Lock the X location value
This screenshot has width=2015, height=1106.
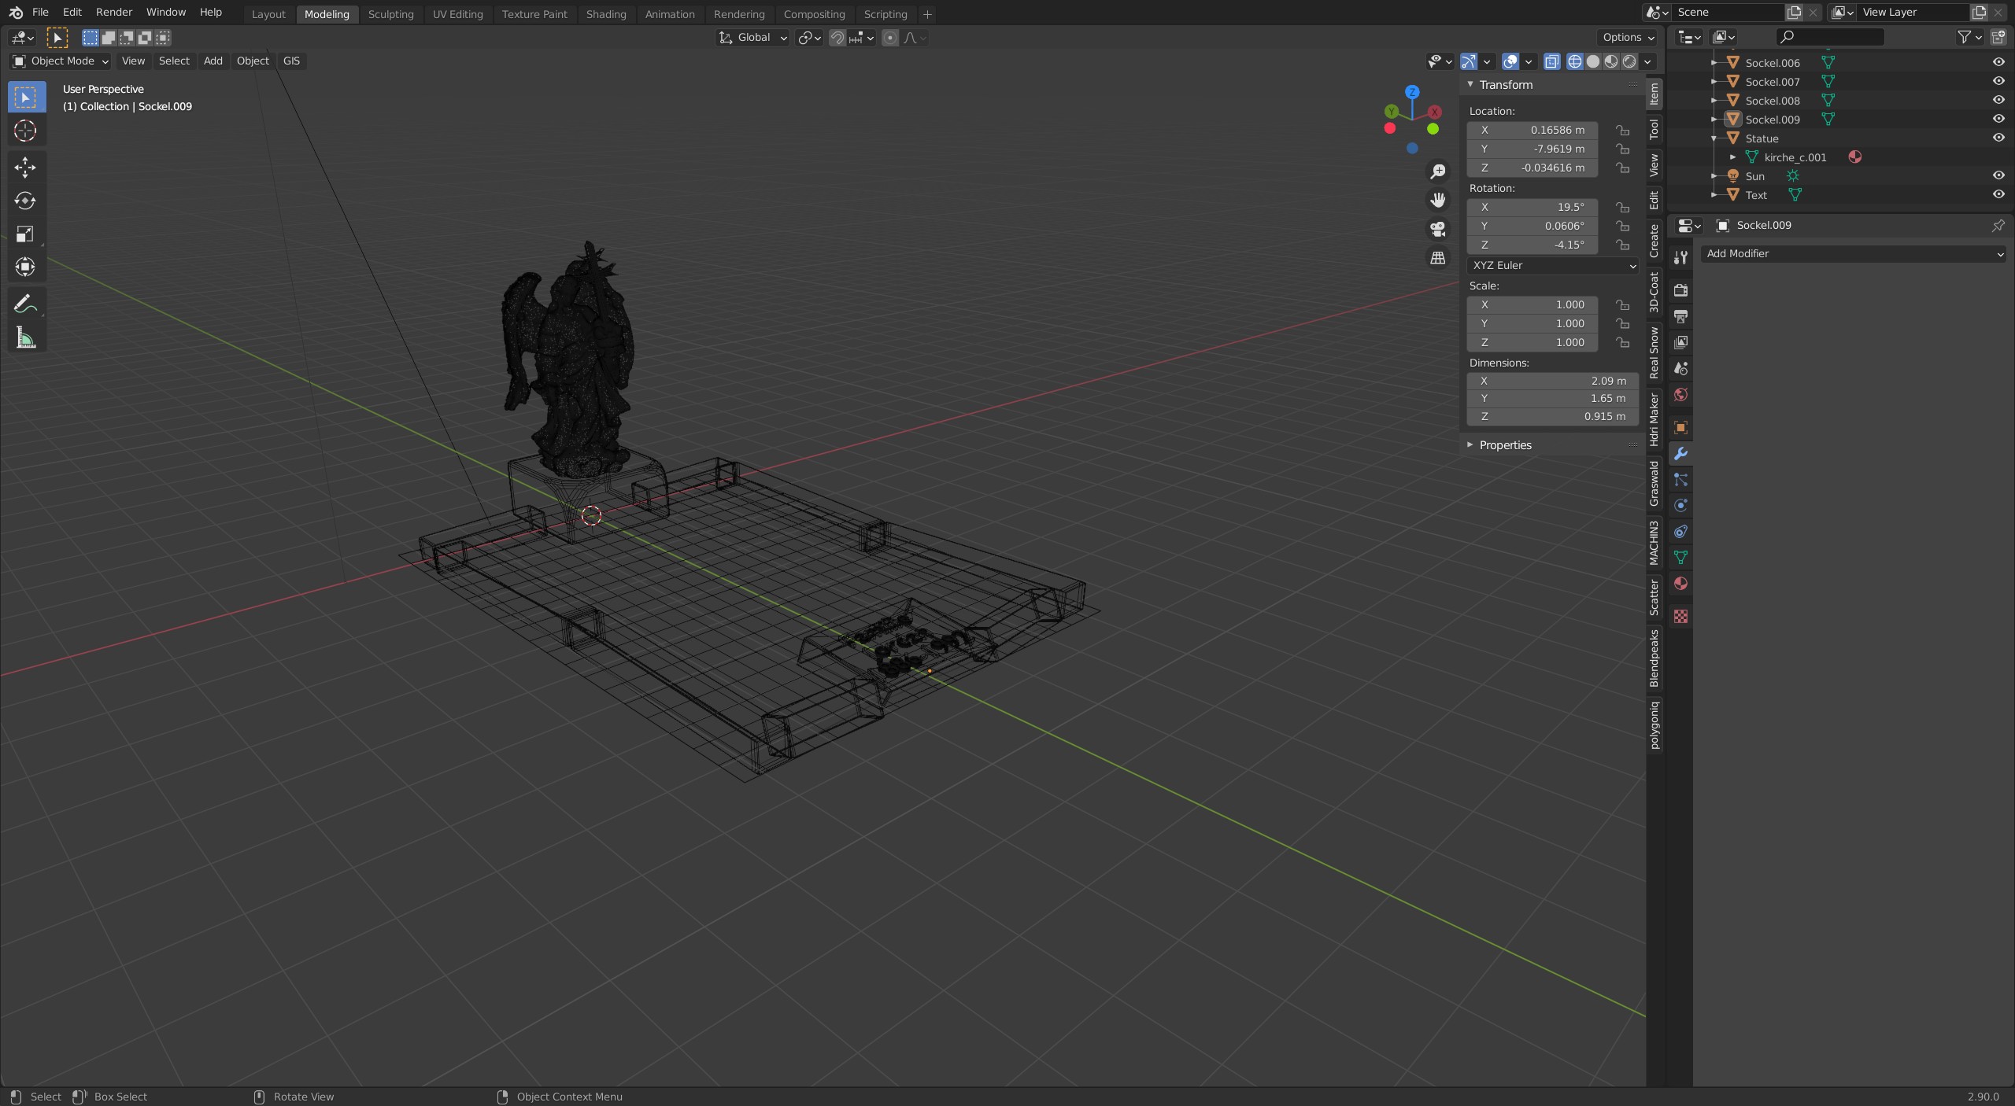(x=1622, y=130)
